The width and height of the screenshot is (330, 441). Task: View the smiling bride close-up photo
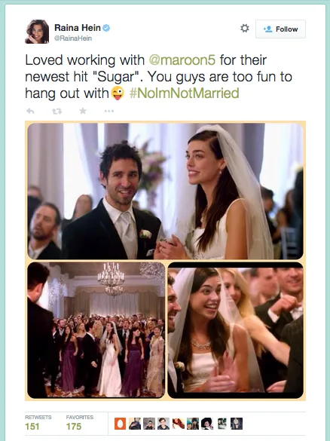coord(236,329)
